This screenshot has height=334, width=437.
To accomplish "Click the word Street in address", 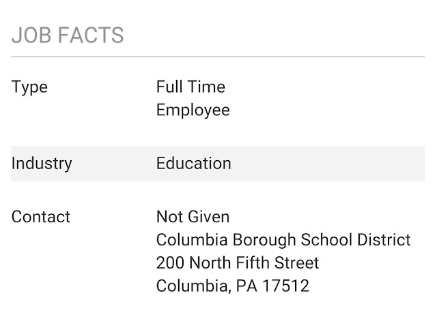I will pyautogui.click(x=296, y=262).
